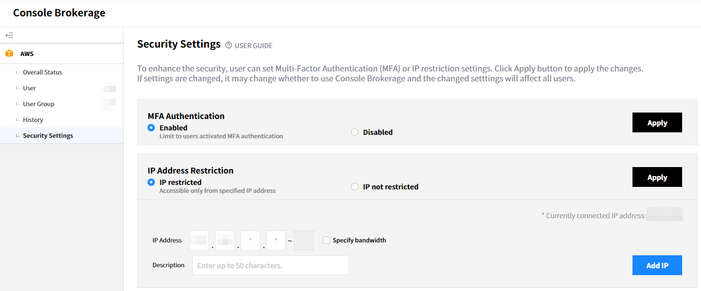Click the first IP address octet field
The height and width of the screenshot is (291, 701).
(x=199, y=240)
